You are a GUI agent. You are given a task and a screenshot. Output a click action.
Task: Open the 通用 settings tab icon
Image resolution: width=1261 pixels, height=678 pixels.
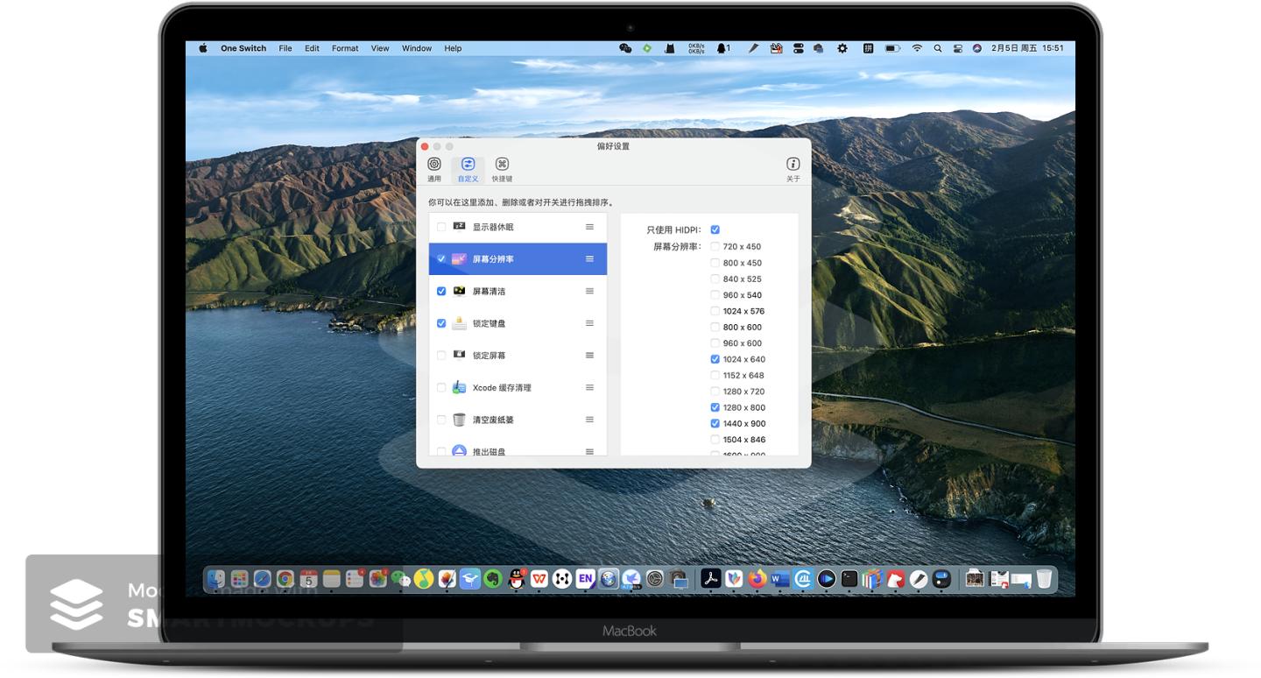[x=433, y=164]
